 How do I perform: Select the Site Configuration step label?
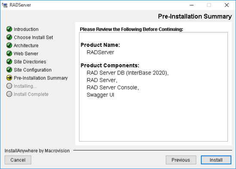pyautogui.click(x=33, y=70)
